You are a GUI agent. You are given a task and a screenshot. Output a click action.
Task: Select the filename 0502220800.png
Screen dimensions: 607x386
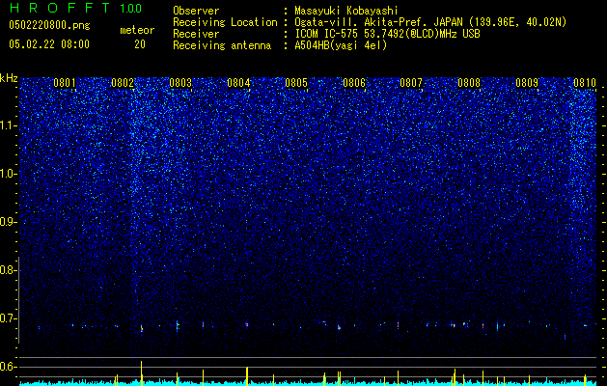tap(49, 26)
